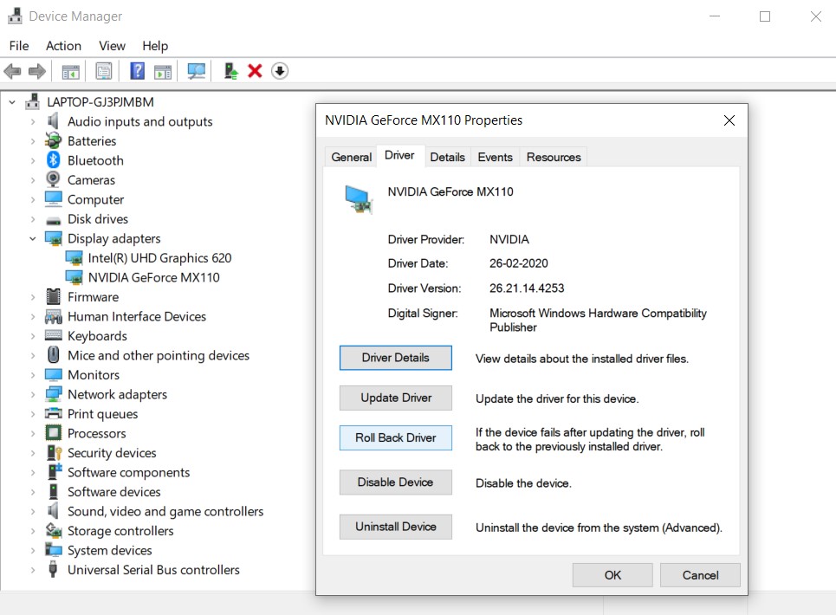Click the Print queues printer icon
This screenshot has height=615, width=836.
tap(54, 413)
